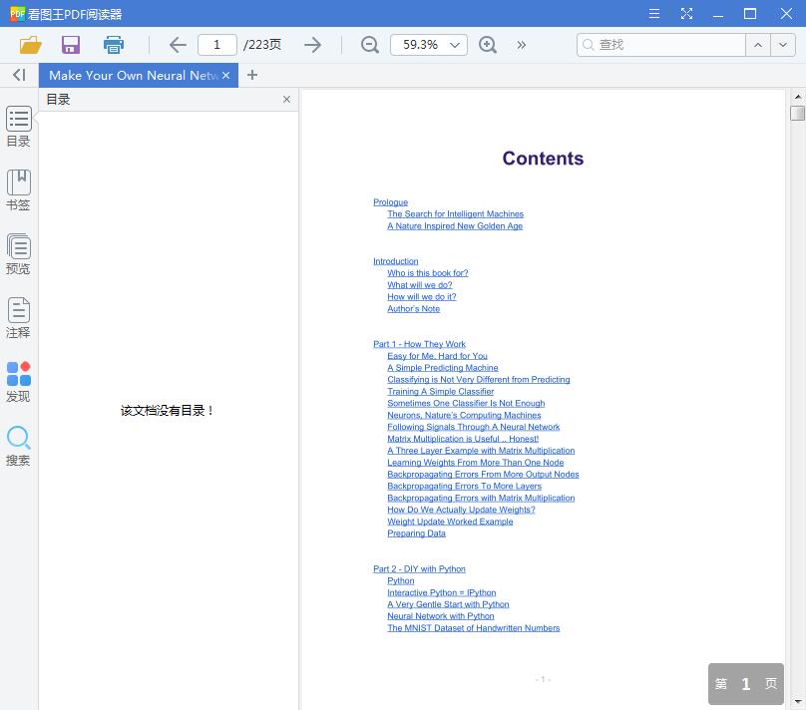
Task: Zoom out with the minus magnifier
Action: (x=370, y=45)
